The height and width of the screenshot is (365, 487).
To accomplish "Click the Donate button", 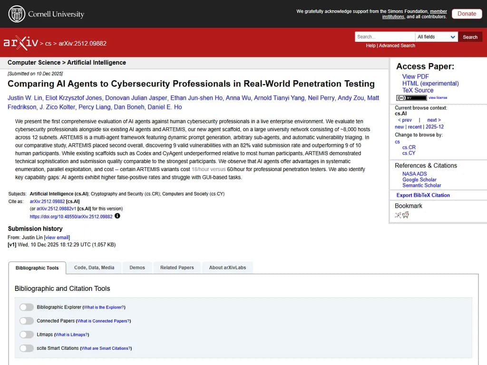I will point(467,14).
